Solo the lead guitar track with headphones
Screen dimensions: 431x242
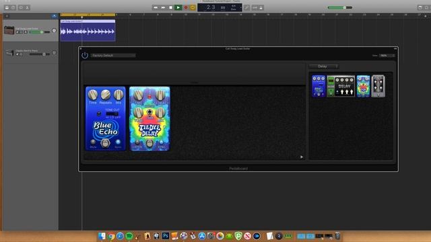(x=22, y=32)
